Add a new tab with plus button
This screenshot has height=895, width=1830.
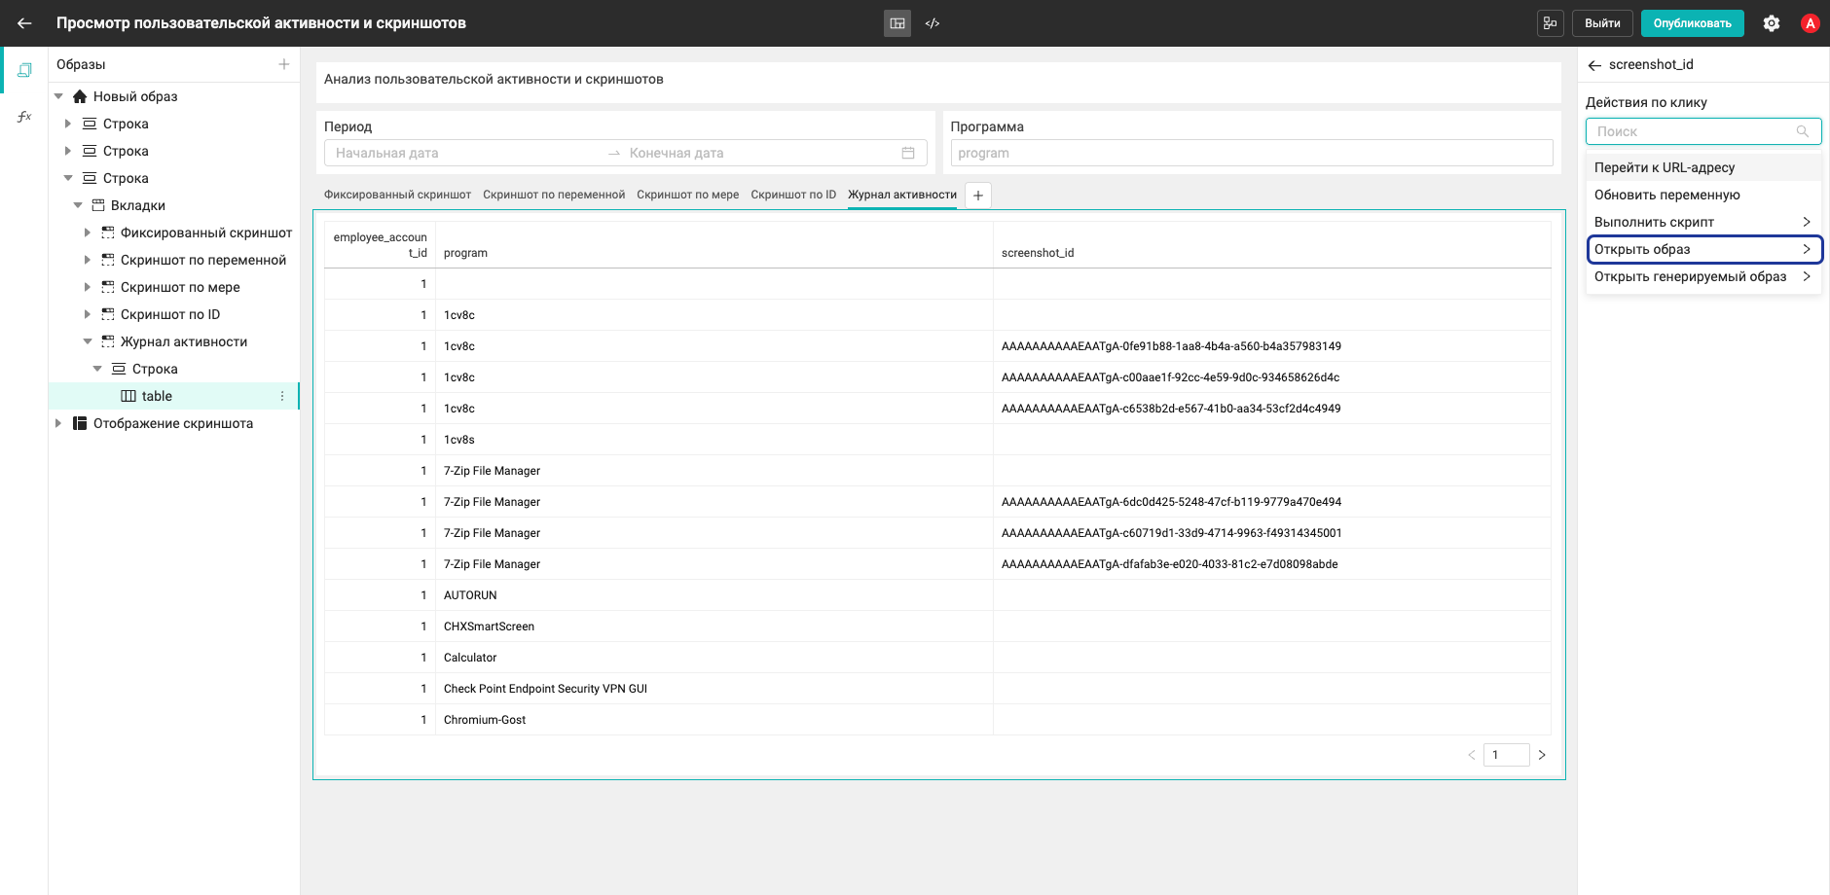pyautogui.click(x=978, y=196)
